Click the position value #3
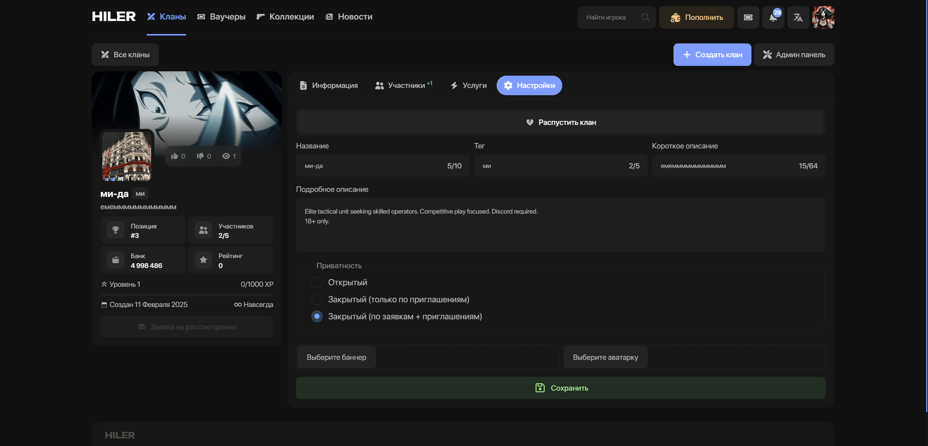The width and height of the screenshot is (928, 446). pyautogui.click(x=135, y=236)
